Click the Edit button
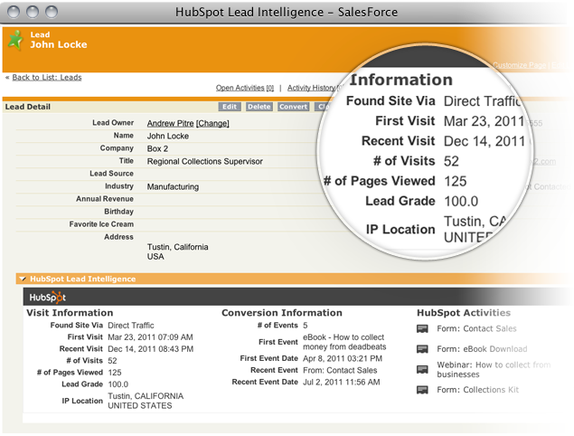 (x=230, y=107)
